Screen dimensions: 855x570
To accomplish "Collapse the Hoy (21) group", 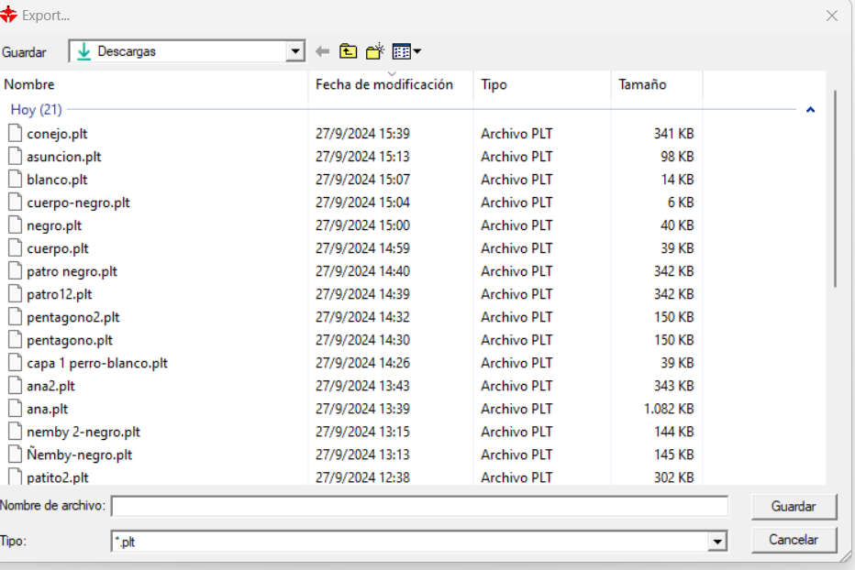I will (810, 110).
